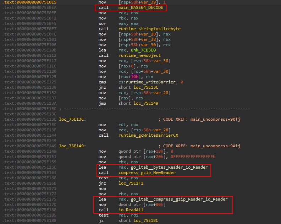Viewport: 281px width, 224px height.
Task: Follow the compress_gzip_NewReader call
Action: [x=147, y=173]
